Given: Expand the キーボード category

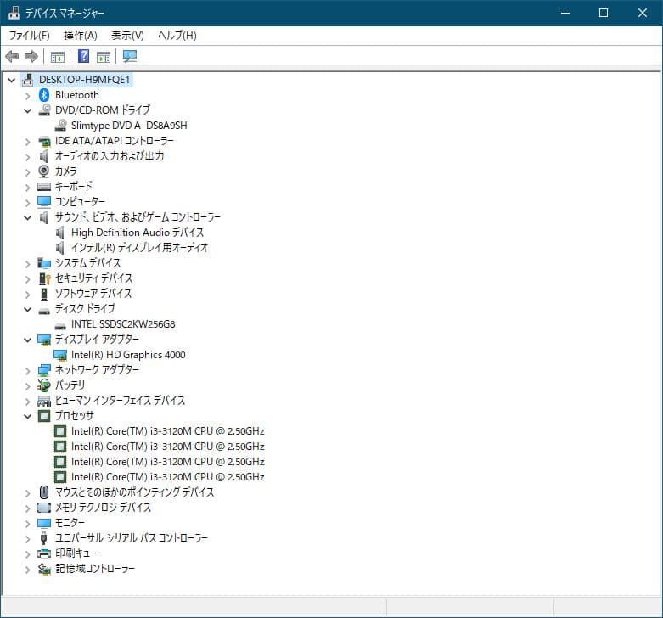Looking at the screenshot, I should pos(27,188).
